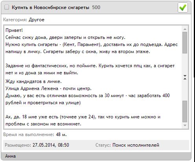The height and width of the screenshot is (162, 195).
Task: Tick the checkbox beside 'Купить в Новосибирске сигареты'
Action: pyautogui.click(x=7, y=7)
